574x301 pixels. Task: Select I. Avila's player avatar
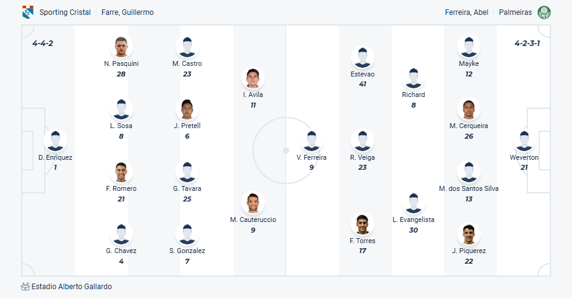point(253,78)
